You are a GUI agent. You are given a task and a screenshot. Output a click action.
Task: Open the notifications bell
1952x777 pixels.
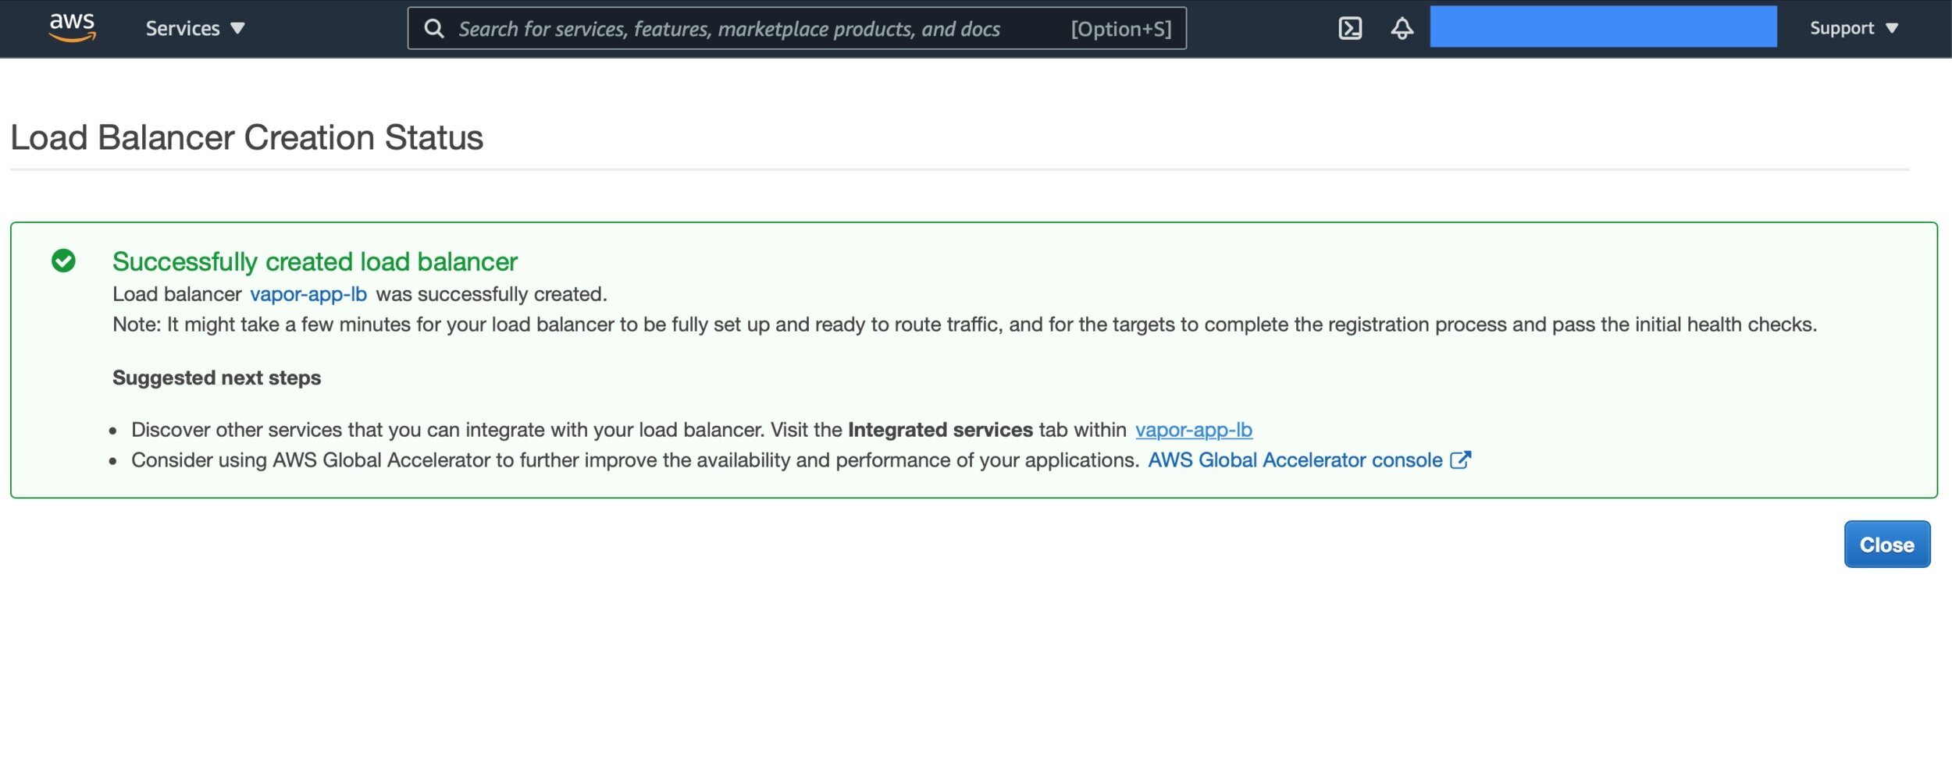(1402, 29)
